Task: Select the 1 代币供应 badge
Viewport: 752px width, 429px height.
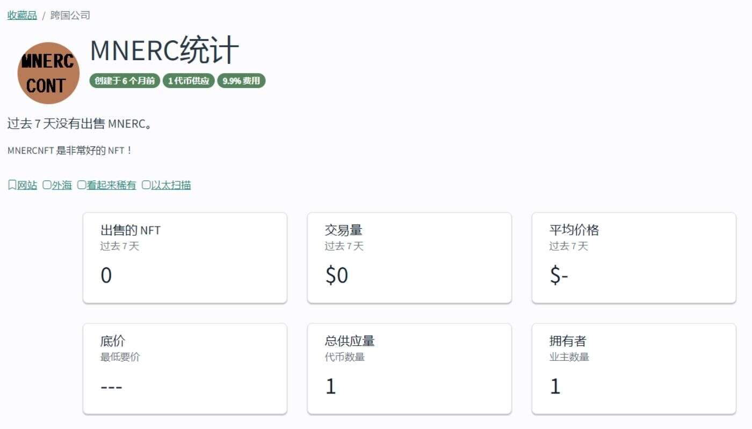Action: 189,81
